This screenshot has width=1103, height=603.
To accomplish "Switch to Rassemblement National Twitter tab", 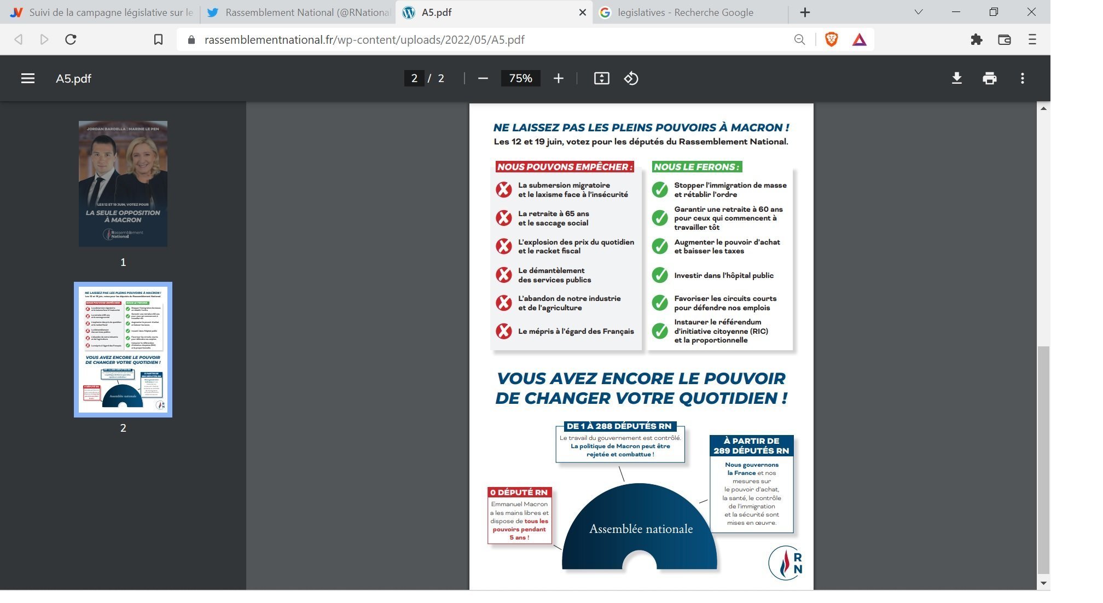I will click(299, 12).
